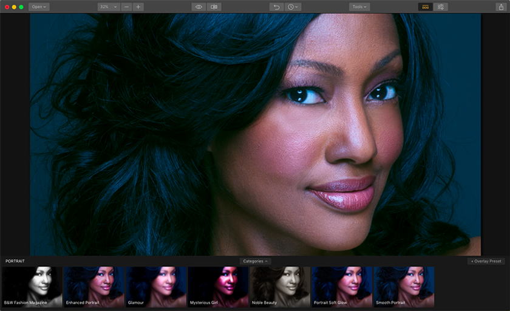
Task: Zoom in with the plus button
Action: click(138, 7)
